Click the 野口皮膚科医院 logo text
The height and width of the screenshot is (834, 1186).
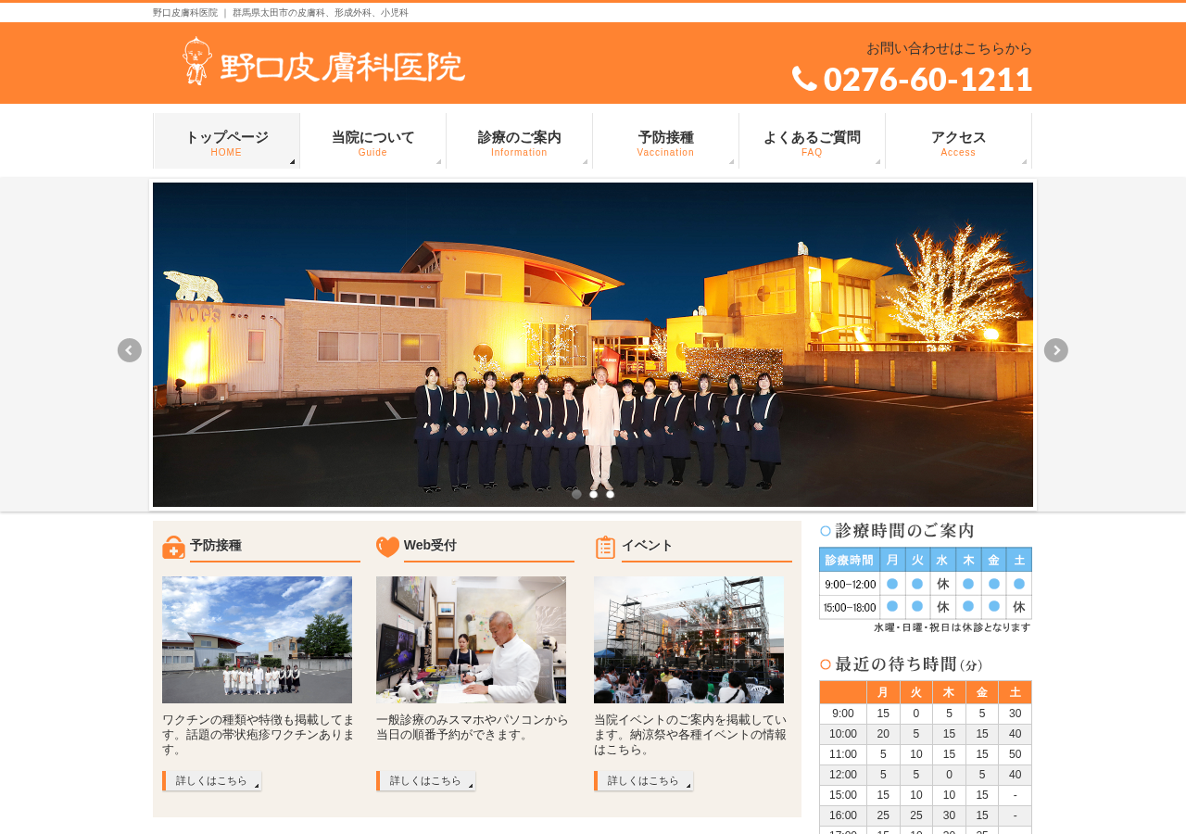point(343,67)
